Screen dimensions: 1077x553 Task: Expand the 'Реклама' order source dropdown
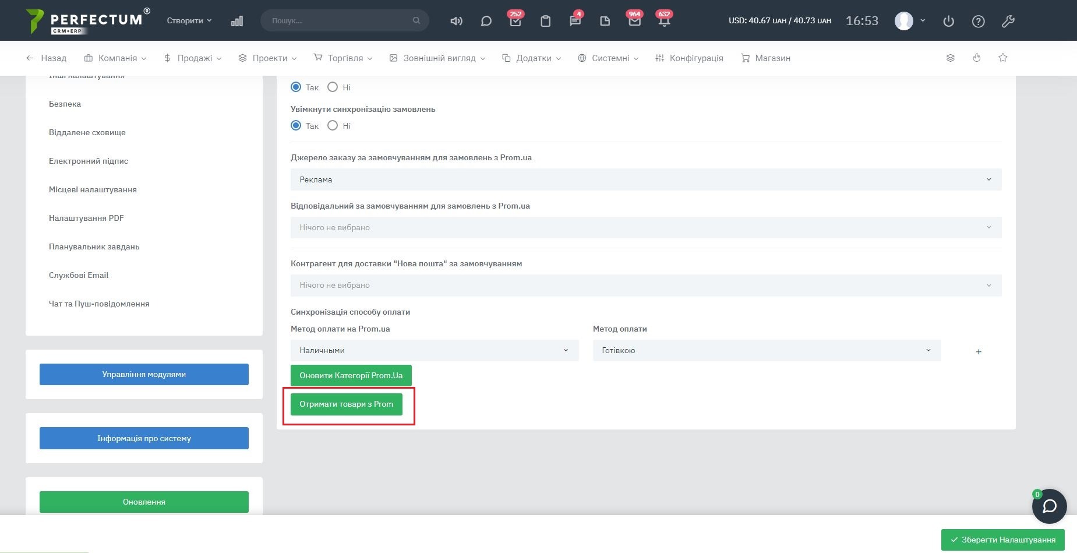[645, 179]
